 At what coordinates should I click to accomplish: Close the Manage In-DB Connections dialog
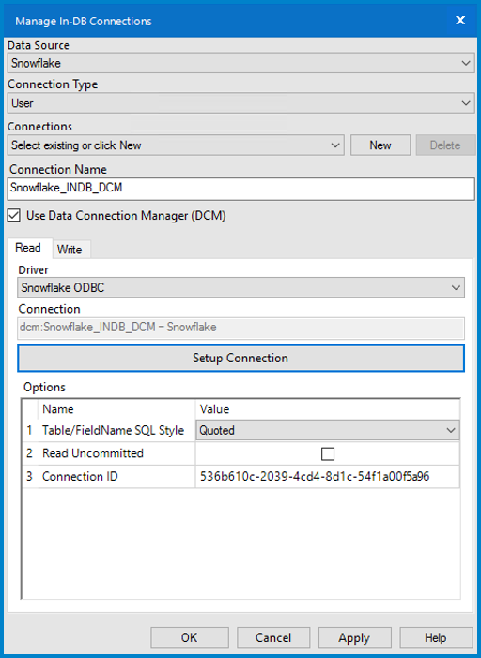click(460, 20)
